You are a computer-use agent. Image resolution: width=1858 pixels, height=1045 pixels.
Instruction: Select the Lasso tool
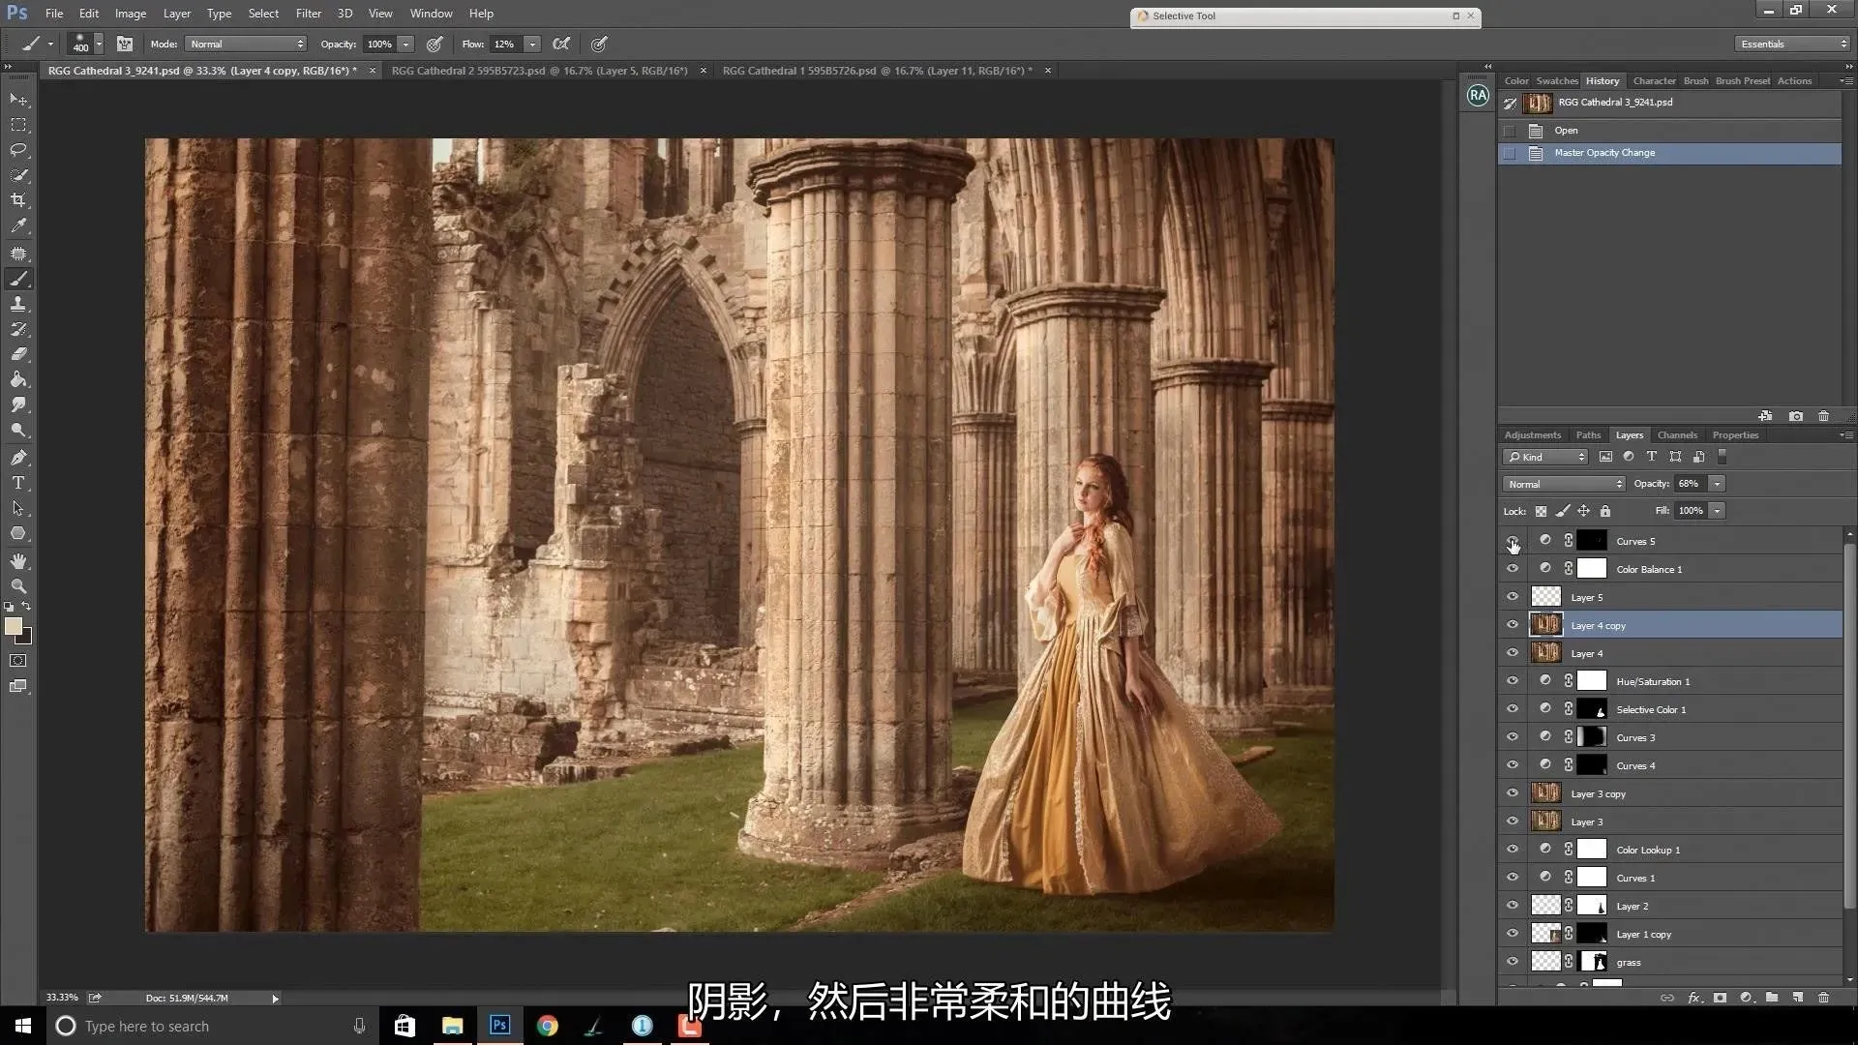[x=18, y=150]
